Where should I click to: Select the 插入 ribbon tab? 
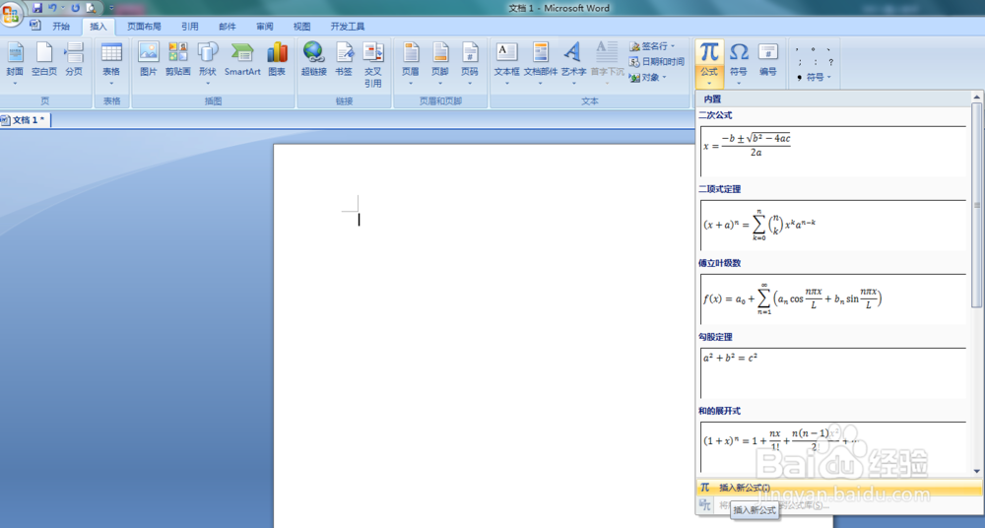point(98,27)
